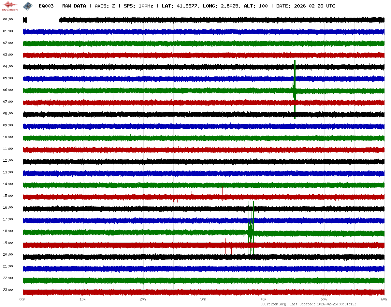Click the AXIS: Z header label
This screenshot has height=307, width=391.
105,6
